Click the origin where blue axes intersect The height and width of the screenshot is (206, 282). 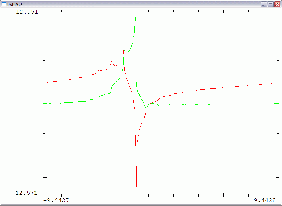(x=161, y=104)
